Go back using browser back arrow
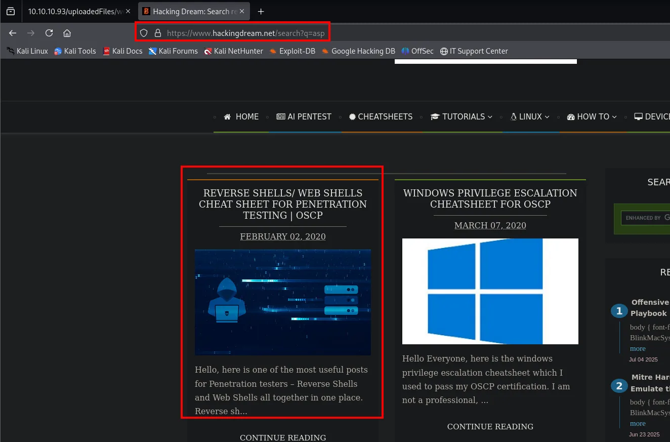670x442 pixels. [13, 33]
